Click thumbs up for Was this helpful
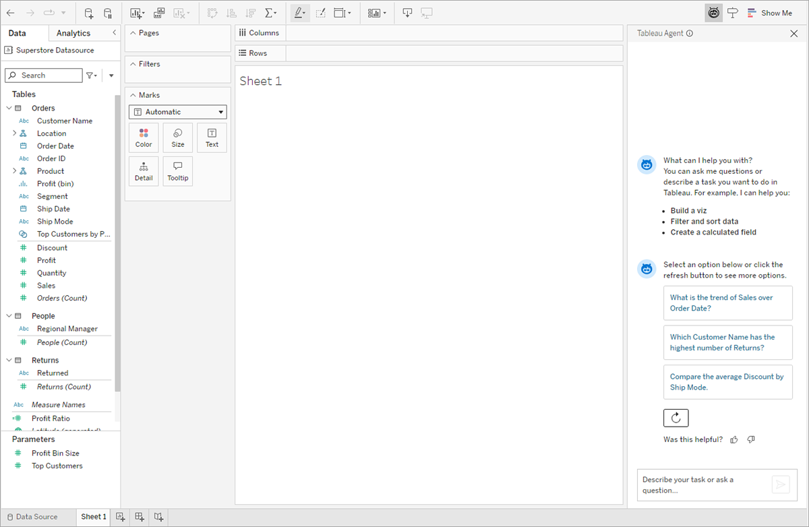This screenshot has height=527, width=809. (x=734, y=439)
